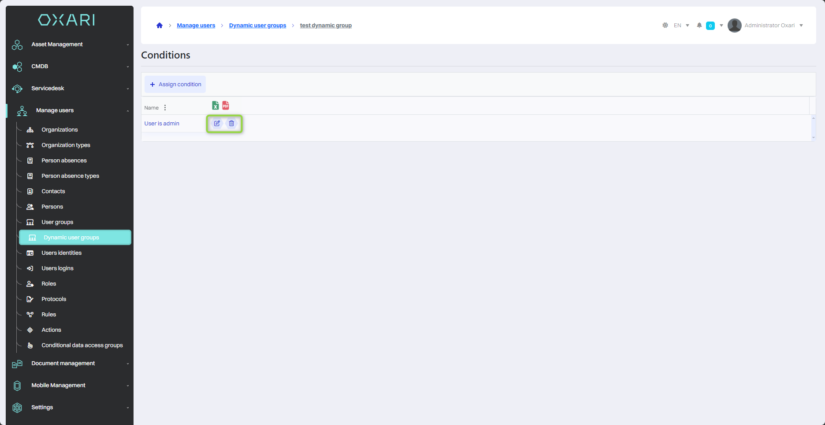
Task: Click the edit icon for User is admin
Action: click(217, 124)
